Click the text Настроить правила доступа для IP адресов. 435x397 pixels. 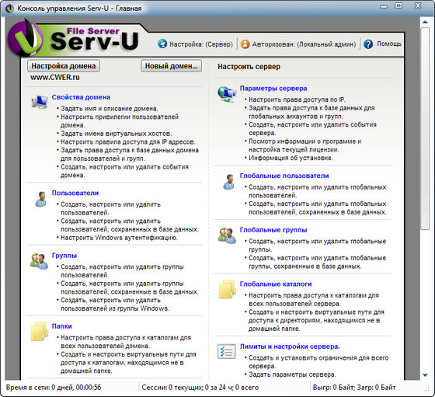pos(128,141)
